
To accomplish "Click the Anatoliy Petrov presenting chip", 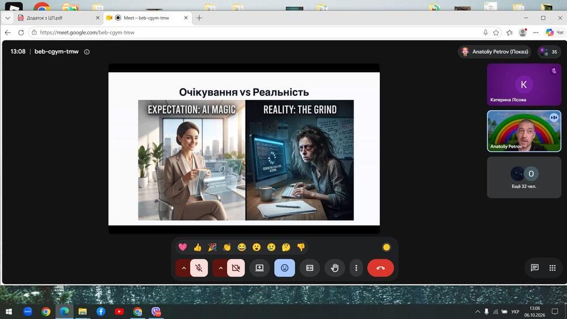I will point(495,52).
